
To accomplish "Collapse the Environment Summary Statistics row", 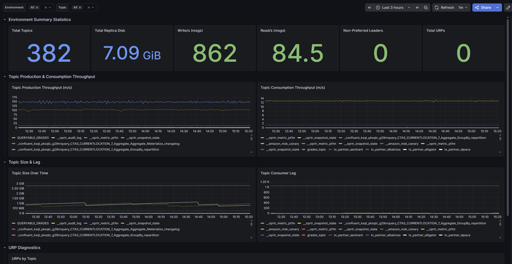I will click(x=5, y=20).
